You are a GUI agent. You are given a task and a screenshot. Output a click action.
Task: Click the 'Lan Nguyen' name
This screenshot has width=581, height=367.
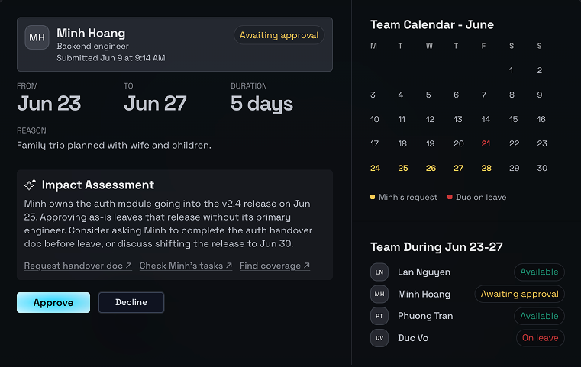[x=424, y=272]
